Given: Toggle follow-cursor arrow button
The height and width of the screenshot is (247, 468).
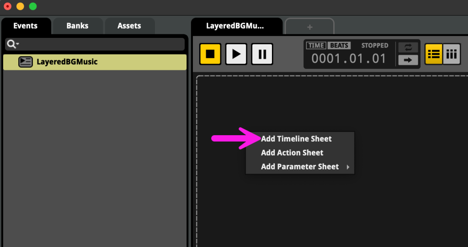Looking at the screenshot, I should pyautogui.click(x=408, y=60).
